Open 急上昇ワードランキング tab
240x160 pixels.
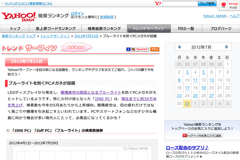click(x=56, y=29)
